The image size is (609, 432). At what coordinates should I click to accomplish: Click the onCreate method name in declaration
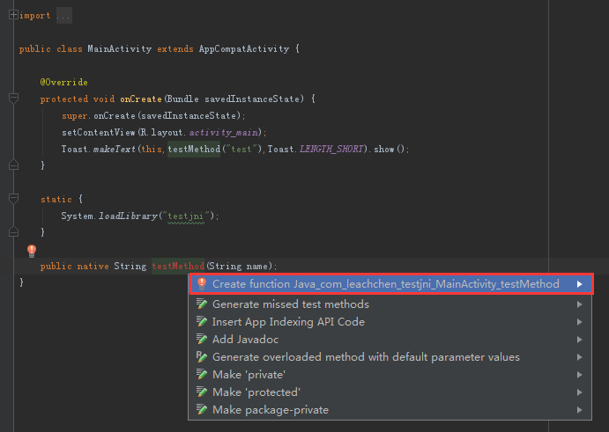tap(141, 99)
